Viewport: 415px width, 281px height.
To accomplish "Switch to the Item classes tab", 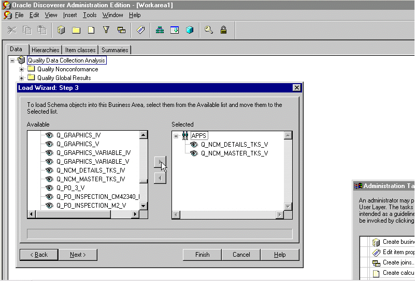I will (x=80, y=50).
